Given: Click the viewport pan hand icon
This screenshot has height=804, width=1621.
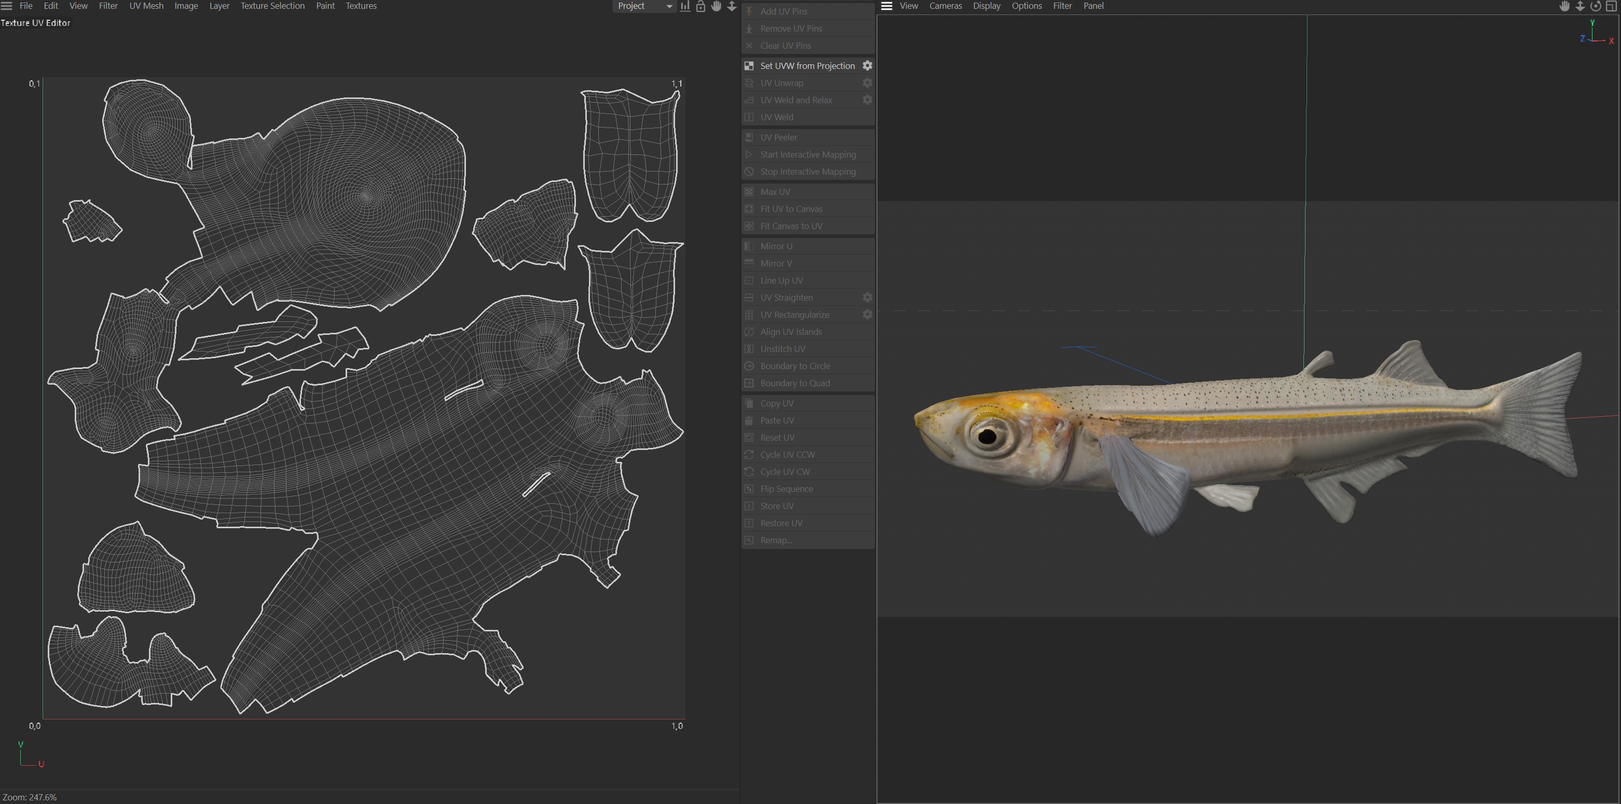Looking at the screenshot, I should pyautogui.click(x=1564, y=6).
